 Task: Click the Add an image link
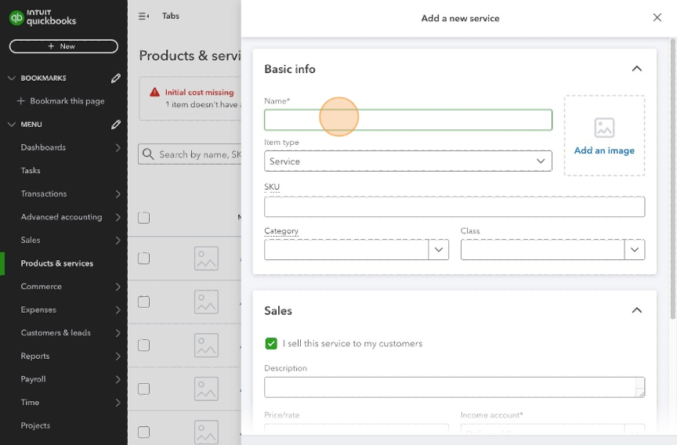click(x=604, y=150)
